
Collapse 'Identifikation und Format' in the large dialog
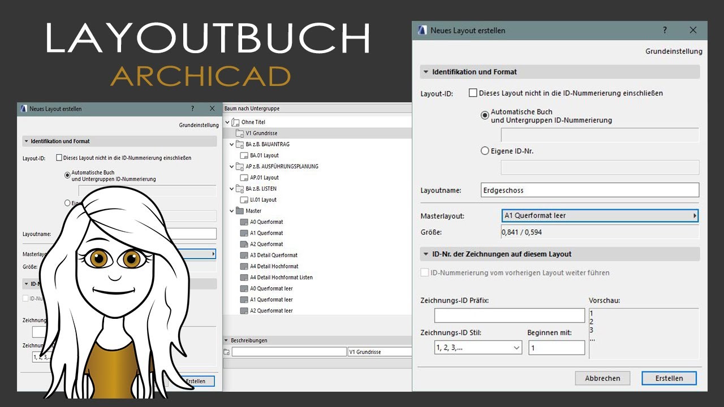[x=425, y=72]
